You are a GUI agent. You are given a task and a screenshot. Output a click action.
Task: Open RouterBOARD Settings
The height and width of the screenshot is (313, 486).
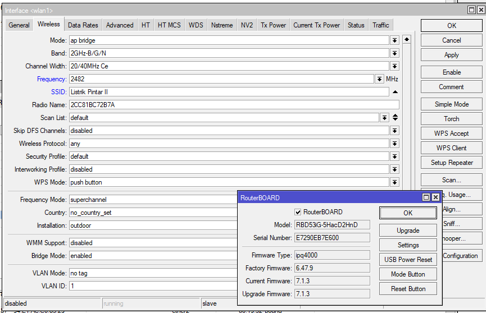tap(408, 245)
